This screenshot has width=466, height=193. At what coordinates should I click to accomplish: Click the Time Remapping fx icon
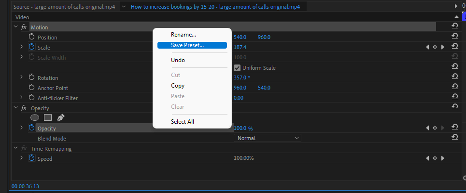[24, 149]
